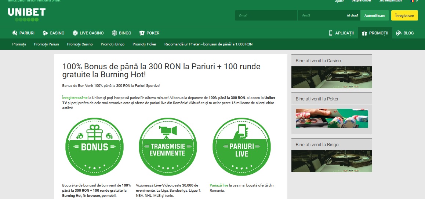Open the language flag dropdown
The height and width of the screenshot is (199, 425).
414,1
